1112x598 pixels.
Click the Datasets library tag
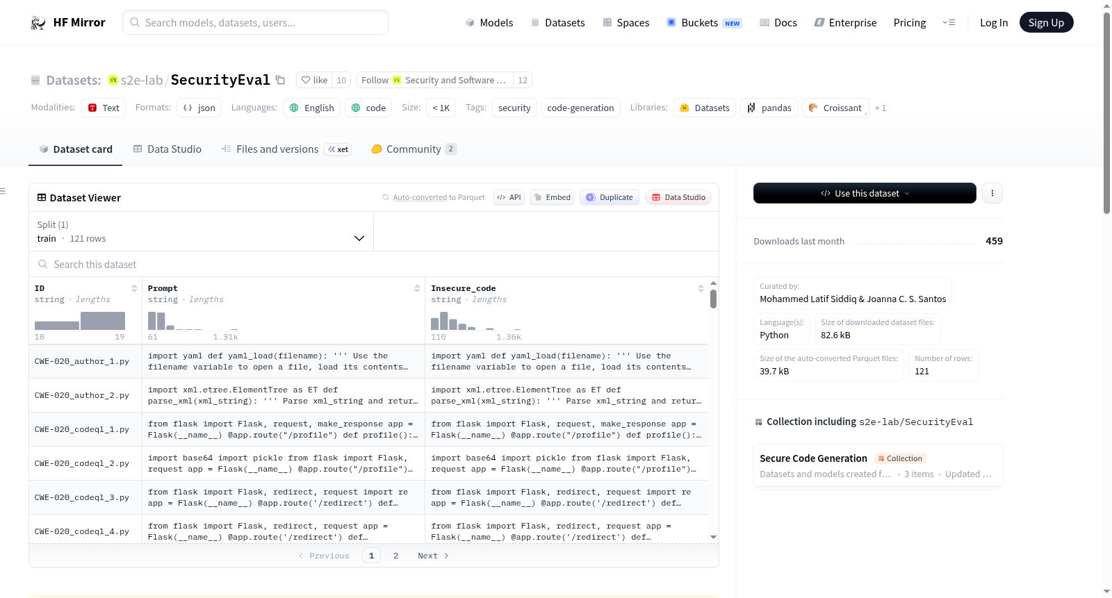pyautogui.click(x=705, y=108)
